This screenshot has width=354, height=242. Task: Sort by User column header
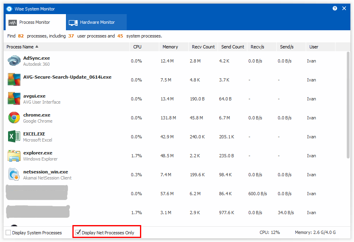pos(321,47)
